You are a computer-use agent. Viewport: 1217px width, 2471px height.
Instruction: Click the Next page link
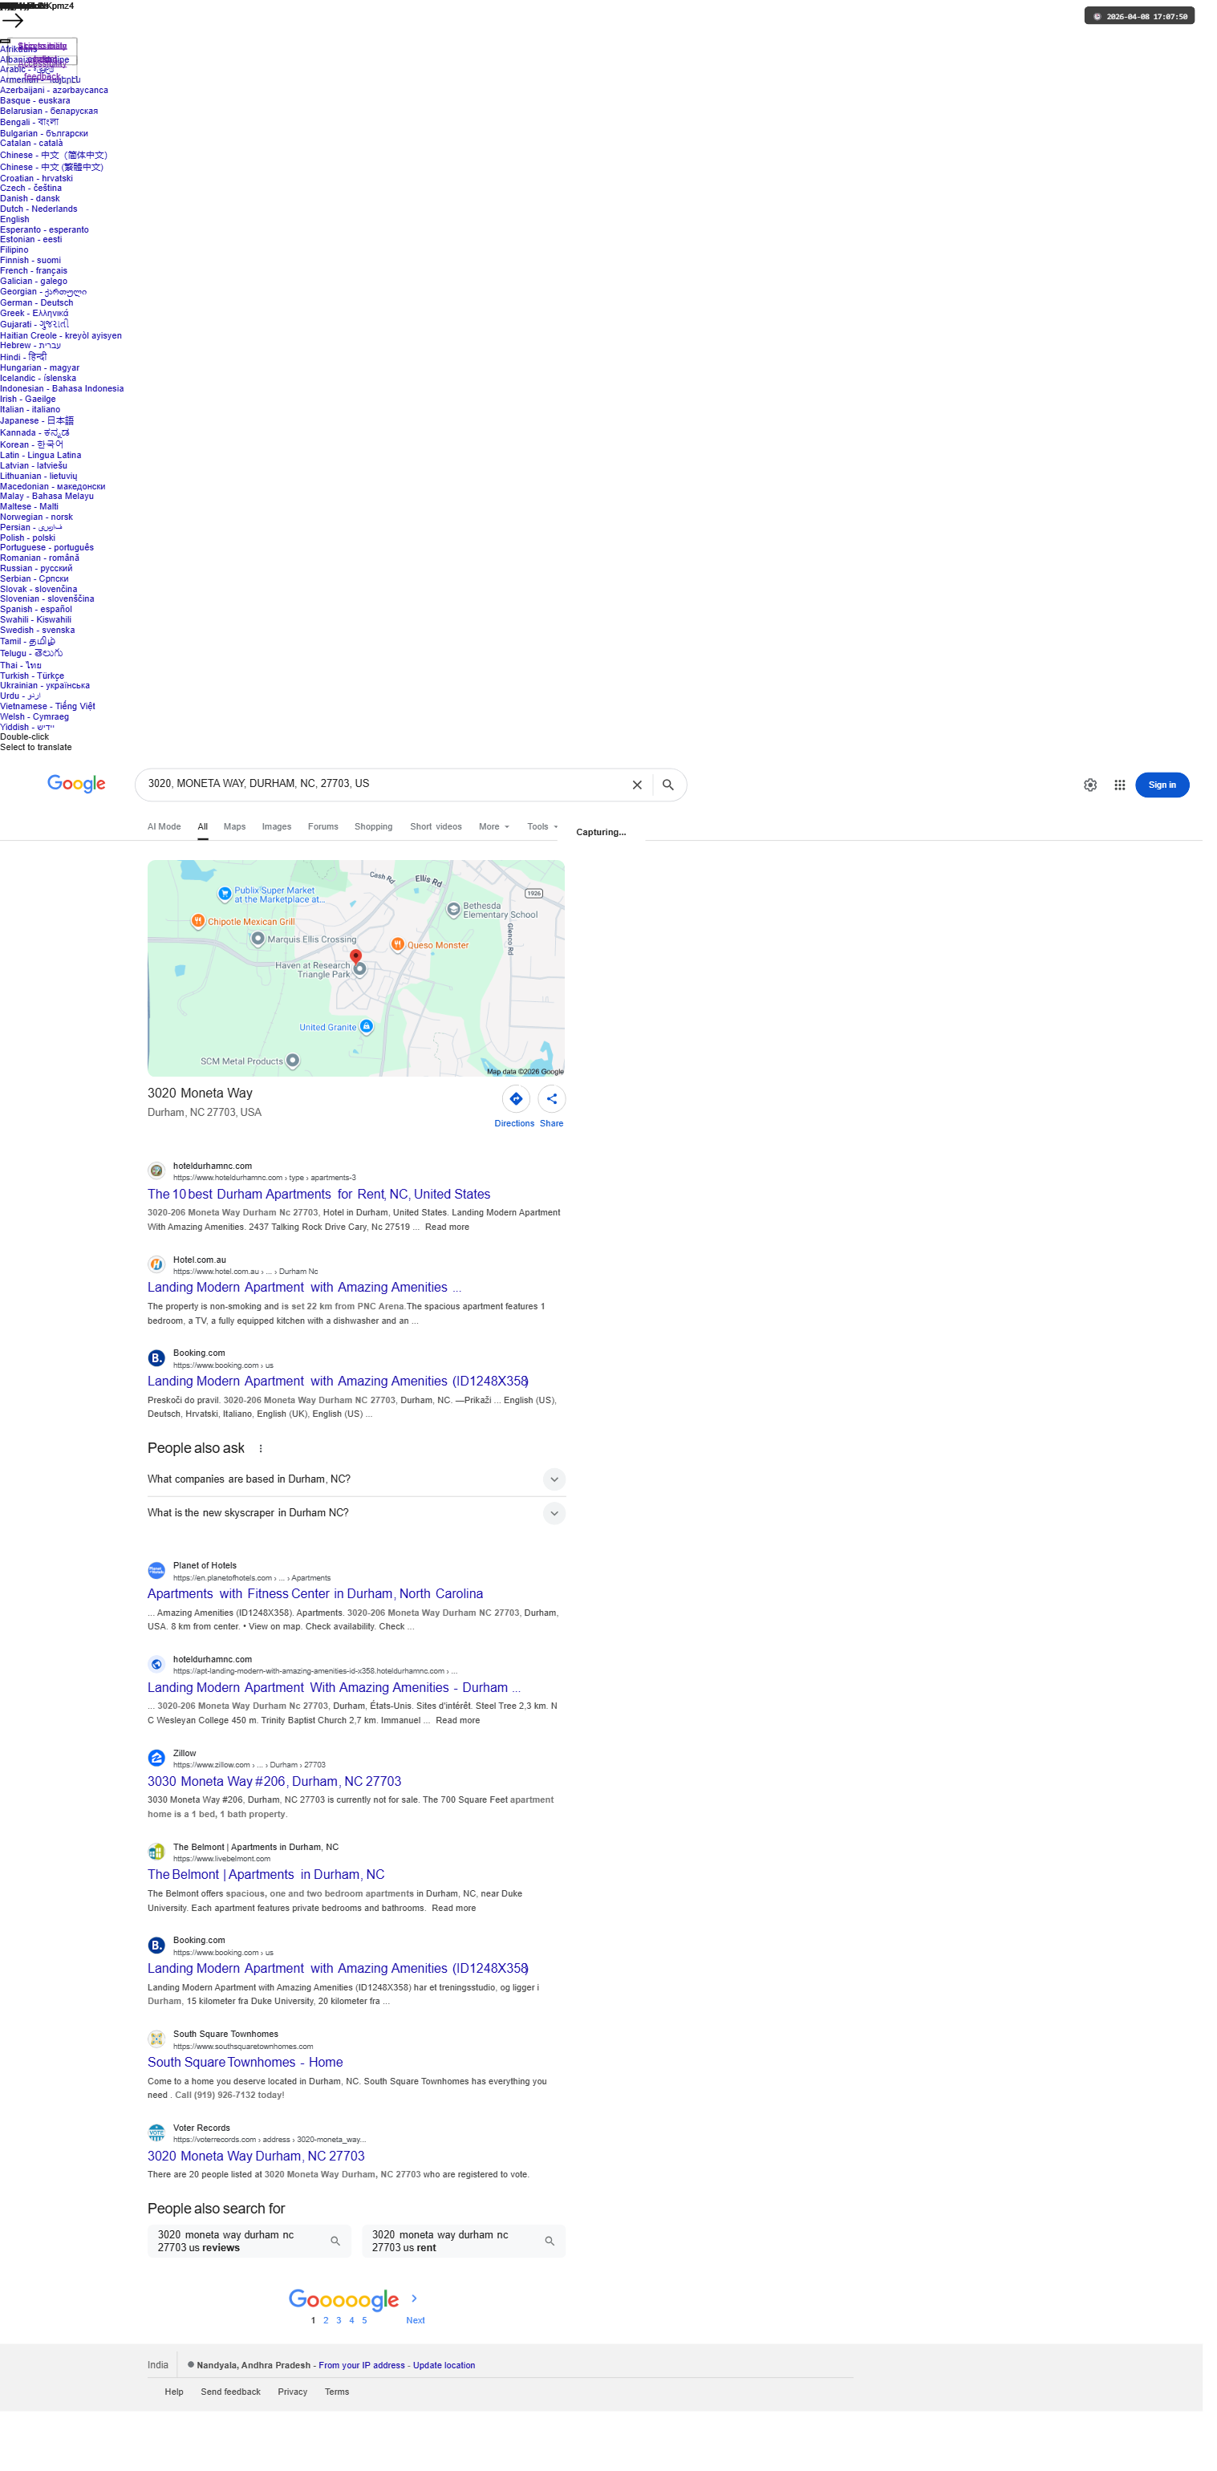tap(416, 2320)
